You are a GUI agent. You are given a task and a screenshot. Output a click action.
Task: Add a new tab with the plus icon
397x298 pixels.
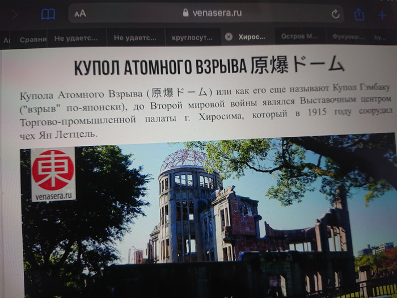click(382, 15)
